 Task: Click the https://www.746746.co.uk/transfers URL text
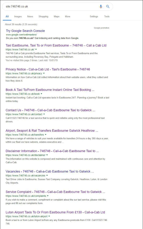point(25,135)
